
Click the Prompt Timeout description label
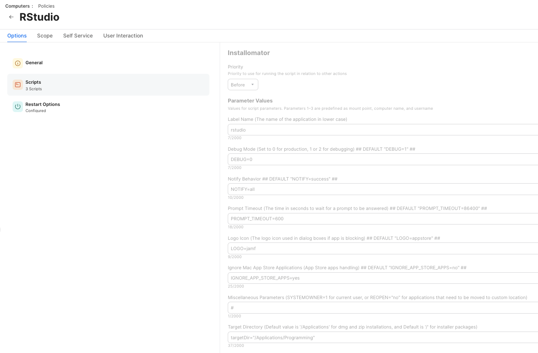tap(357, 208)
